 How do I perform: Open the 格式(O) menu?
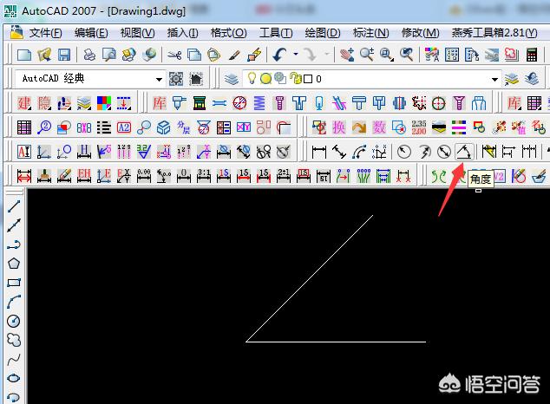point(228,33)
